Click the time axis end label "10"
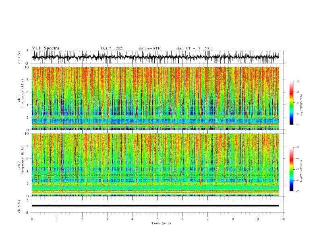The width and height of the screenshot is (319, 246). point(283,219)
